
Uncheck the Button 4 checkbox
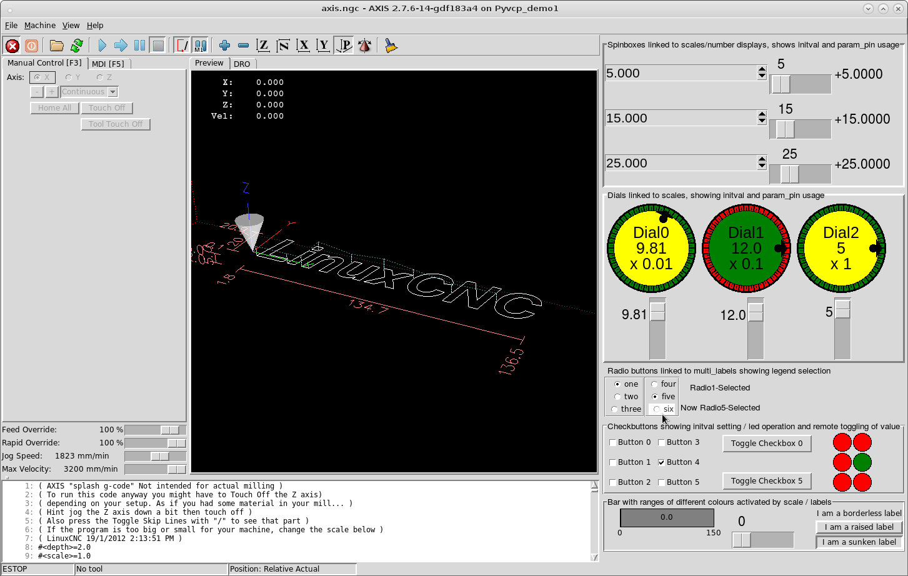coord(661,462)
